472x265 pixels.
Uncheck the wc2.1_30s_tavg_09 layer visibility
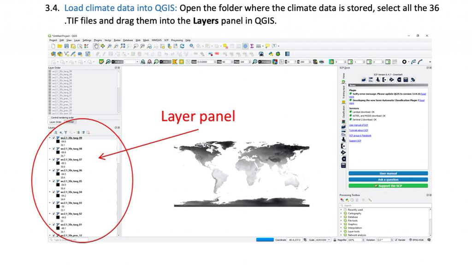(x=53, y=138)
